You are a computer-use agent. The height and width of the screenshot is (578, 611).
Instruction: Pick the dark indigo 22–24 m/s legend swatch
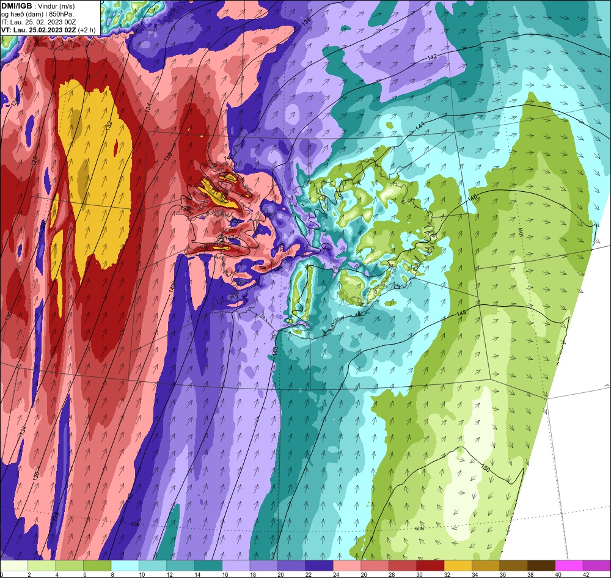[319, 566]
